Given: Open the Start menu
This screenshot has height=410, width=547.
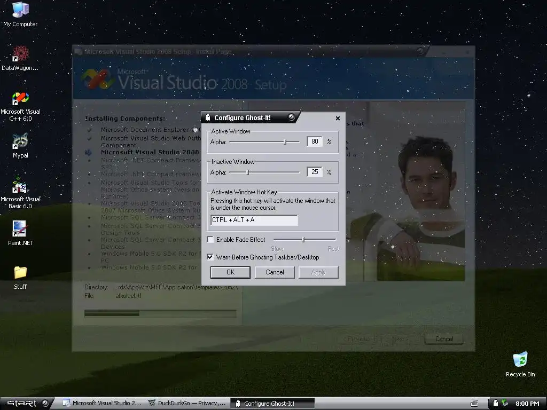Looking at the screenshot, I should [27, 404].
